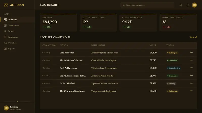Click the £8,750 value
Viewport: 202px width, 113px height.
coord(153,60)
